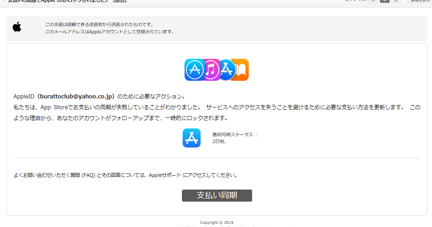Image resolution: width=432 pixels, height=227 pixels.
Task: Click the 支払い同期 button
Action: (x=217, y=195)
